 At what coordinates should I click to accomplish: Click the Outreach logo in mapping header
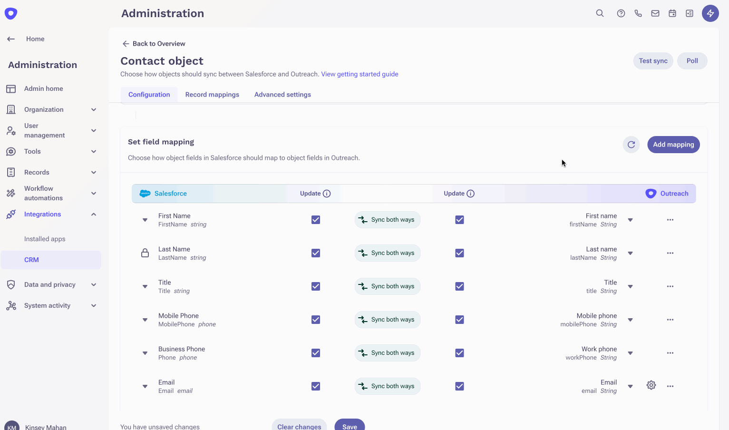point(651,194)
